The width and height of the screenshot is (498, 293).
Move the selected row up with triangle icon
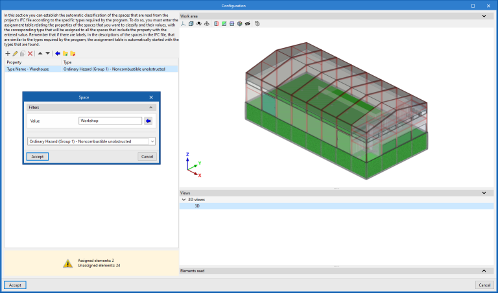pos(40,53)
